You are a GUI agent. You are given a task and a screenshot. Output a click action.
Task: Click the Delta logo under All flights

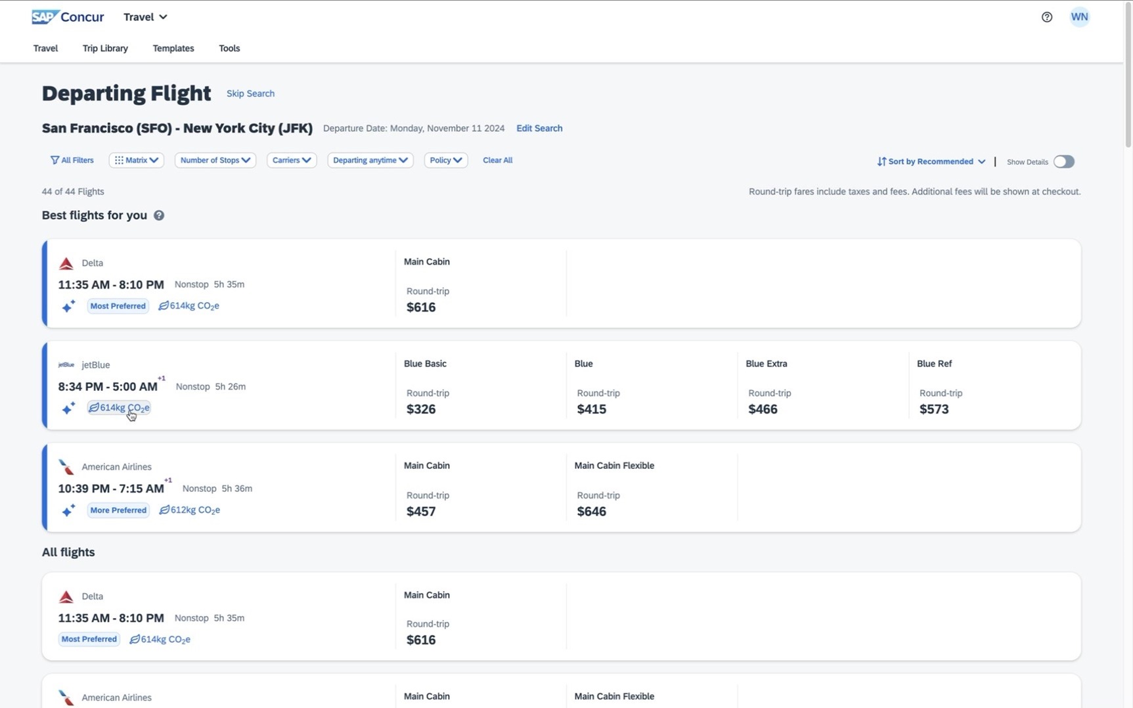click(x=66, y=596)
